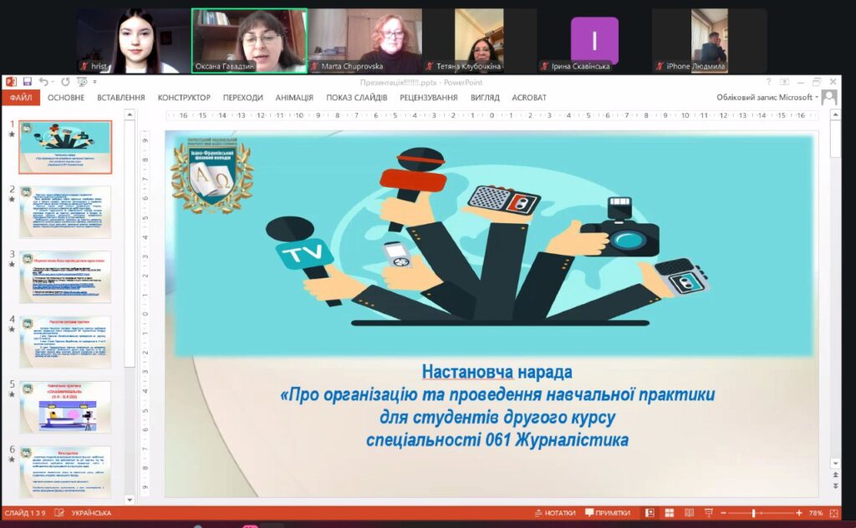The height and width of the screenshot is (528, 856).
Task: Open PowerPoint Help question mark
Action: [768, 82]
